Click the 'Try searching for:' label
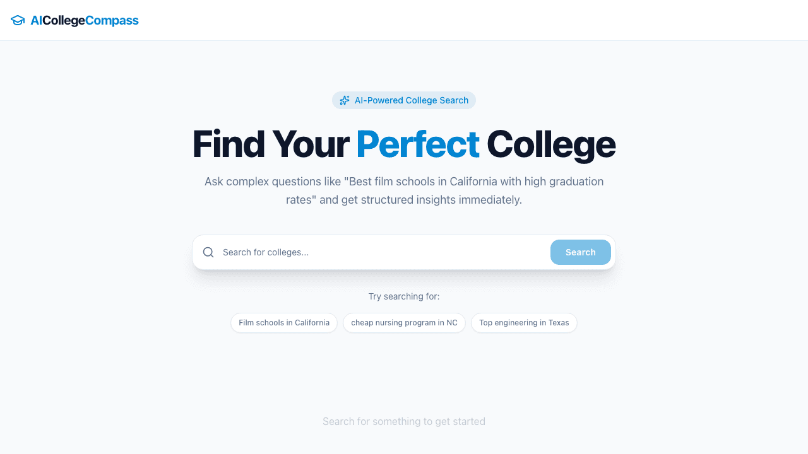This screenshot has height=454, width=808. (404, 296)
